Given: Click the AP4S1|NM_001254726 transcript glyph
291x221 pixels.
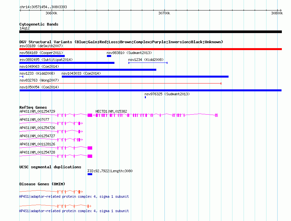Looking at the screenshot, I should pos(51,131).
